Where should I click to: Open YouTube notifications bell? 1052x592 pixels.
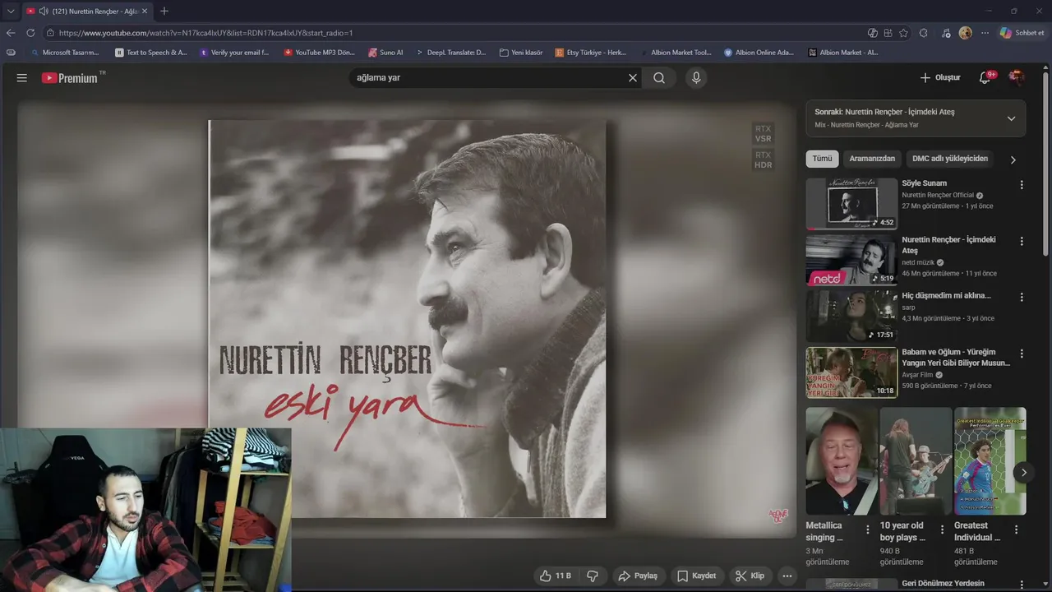(x=985, y=78)
